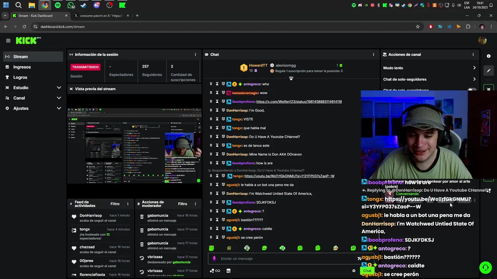Open the x.com link from iboobprofeno
Screen dimensions: 497x279
299,102
